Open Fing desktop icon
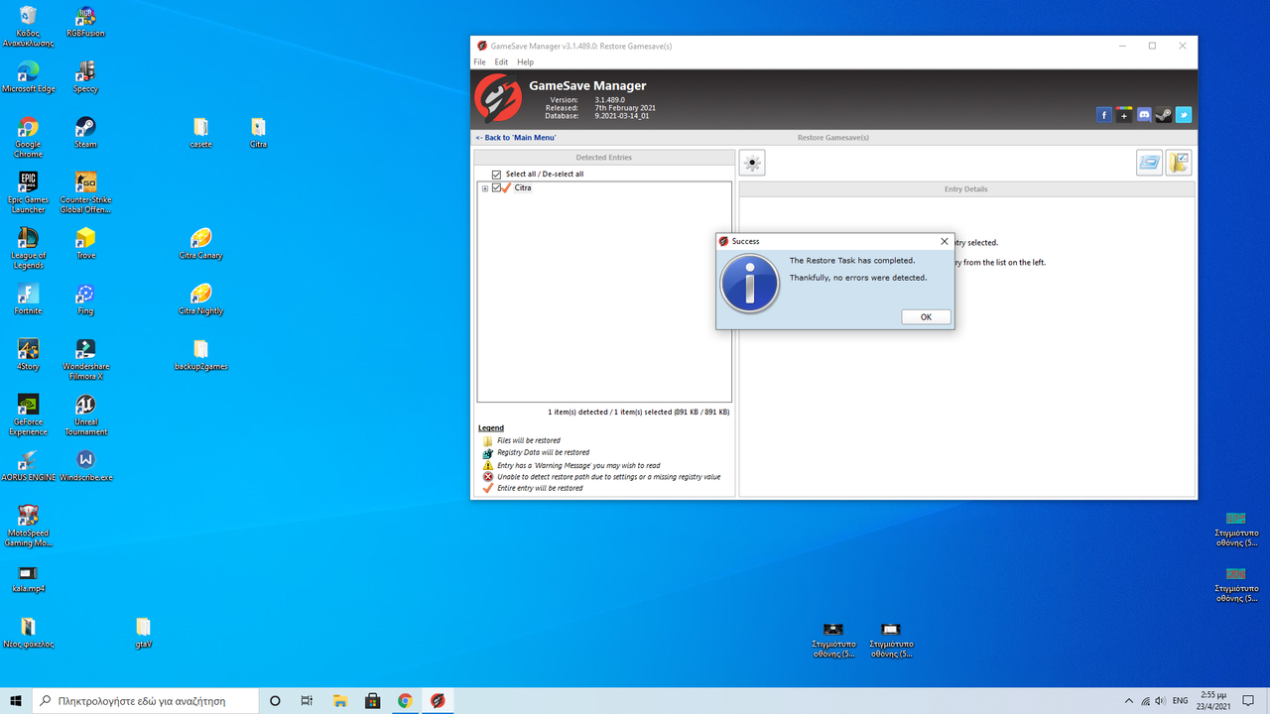Image resolution: width=1270 pixels, height=714 pixels. pyautogui.click(x=85, y=299)
